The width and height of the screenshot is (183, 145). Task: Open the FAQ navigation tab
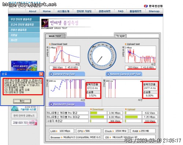120,11
